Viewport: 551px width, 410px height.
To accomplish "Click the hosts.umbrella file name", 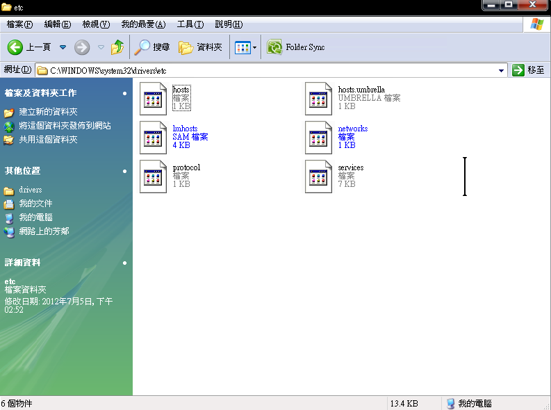I will (361, 90).
